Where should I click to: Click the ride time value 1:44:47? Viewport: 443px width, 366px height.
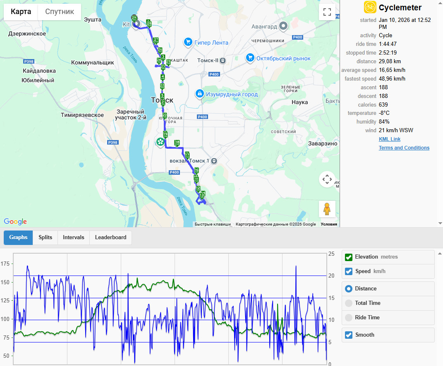pyautogui.click(x=388, y=44)
